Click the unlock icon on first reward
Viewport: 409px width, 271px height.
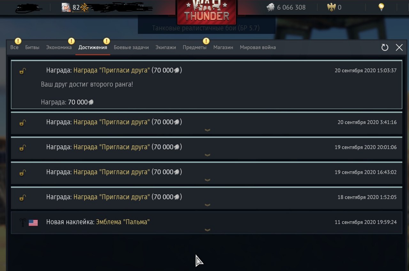click(22, 71)
